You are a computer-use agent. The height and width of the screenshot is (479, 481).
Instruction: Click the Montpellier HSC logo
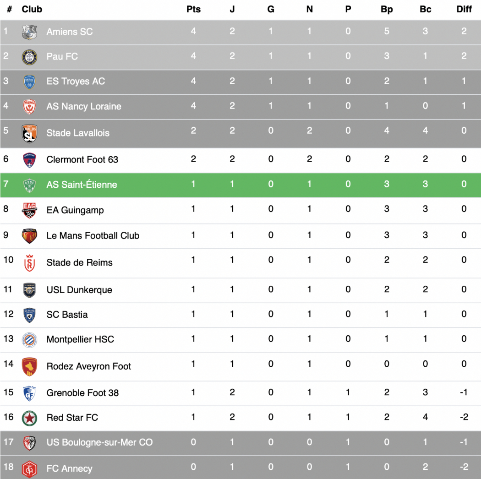tap(29, 340)
